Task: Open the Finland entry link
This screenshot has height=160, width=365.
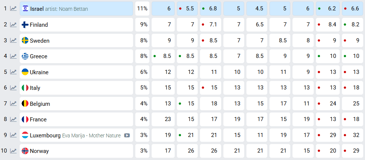Action: (x=39, y=25)
